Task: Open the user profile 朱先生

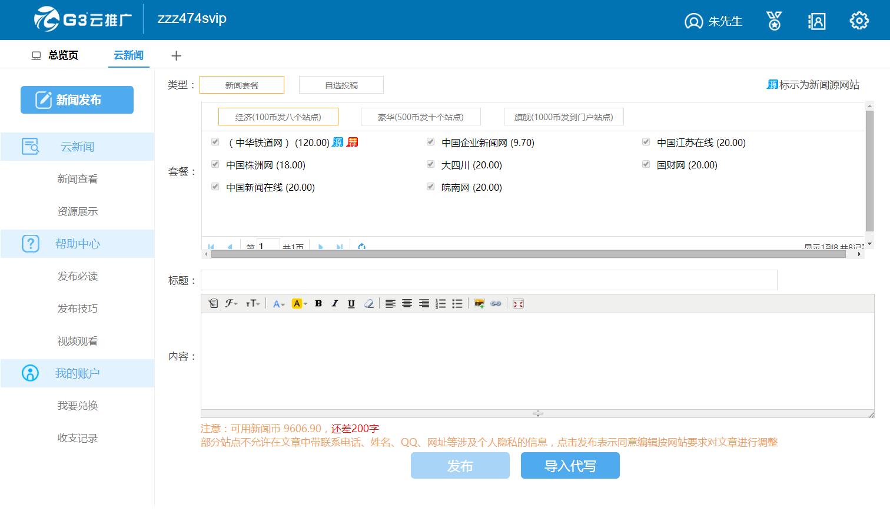Action: (x=713, y=21)
